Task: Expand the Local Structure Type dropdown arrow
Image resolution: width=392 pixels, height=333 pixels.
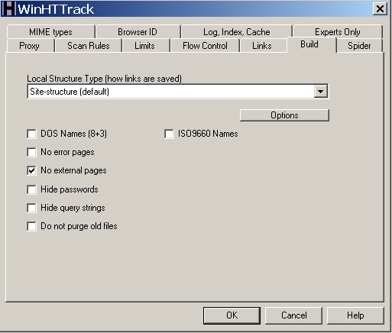Action: click(x=320, y=92)
